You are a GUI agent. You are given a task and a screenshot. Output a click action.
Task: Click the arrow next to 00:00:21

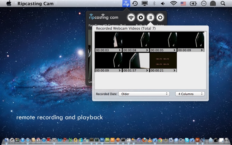pos(175,70)
